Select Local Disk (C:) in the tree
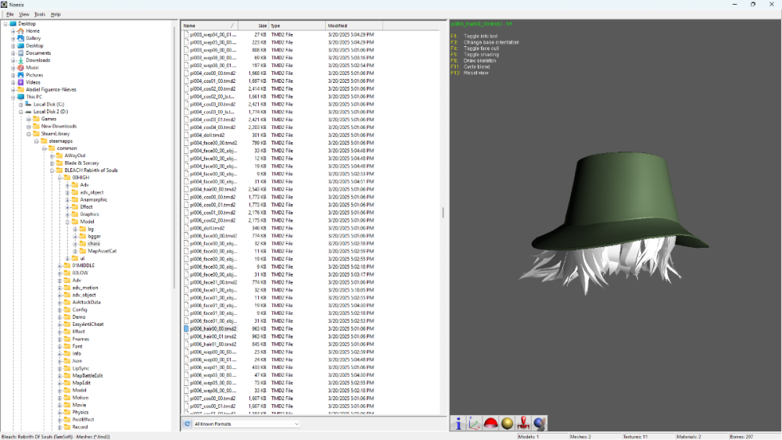Screen dimensions: 782x440 point(48,105)
